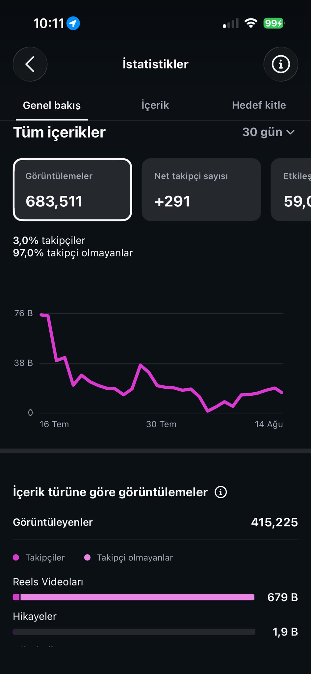Screen dimensions: 311x674
Task: Select the Net takipçi sayısı card
Action: (201, 190)
